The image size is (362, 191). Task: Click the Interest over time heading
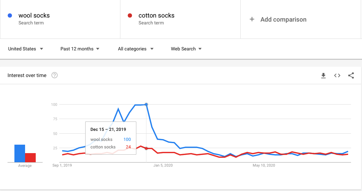click(27, 75)
